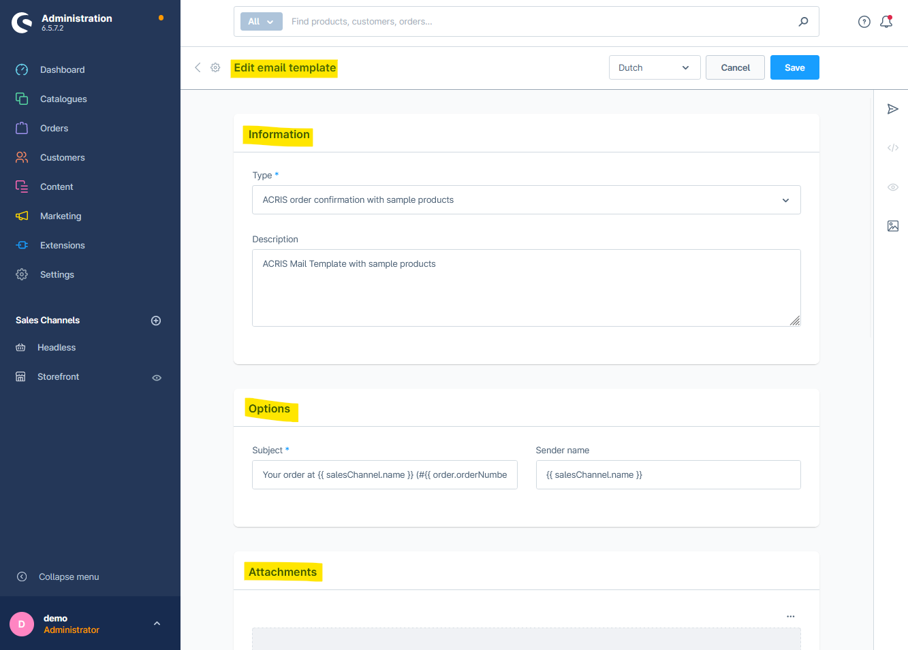Click the demo user avatar
Screen dimensions: 908x650
coord(22,624)
